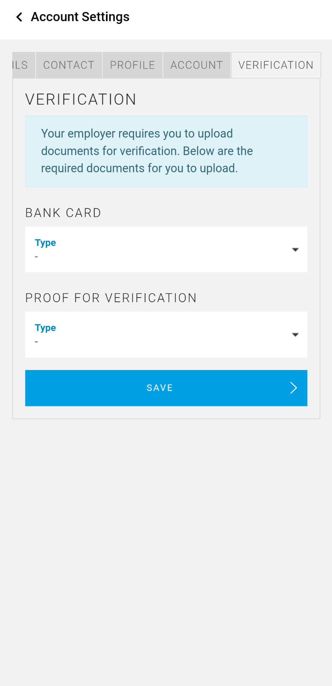Select the Verification tab
Screen dimensions: 332x686
[276, 65]
